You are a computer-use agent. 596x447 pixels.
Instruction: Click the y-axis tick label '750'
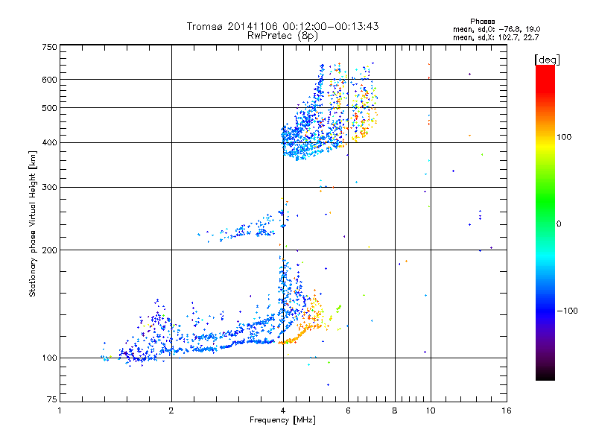tap(49, 47)
